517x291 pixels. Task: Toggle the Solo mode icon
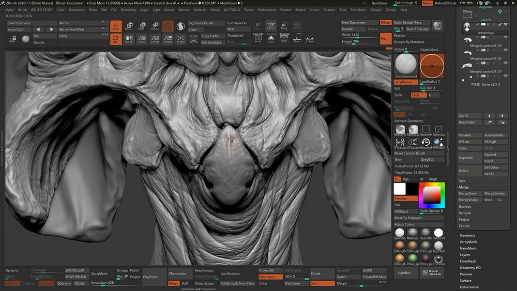coord(271,39)
